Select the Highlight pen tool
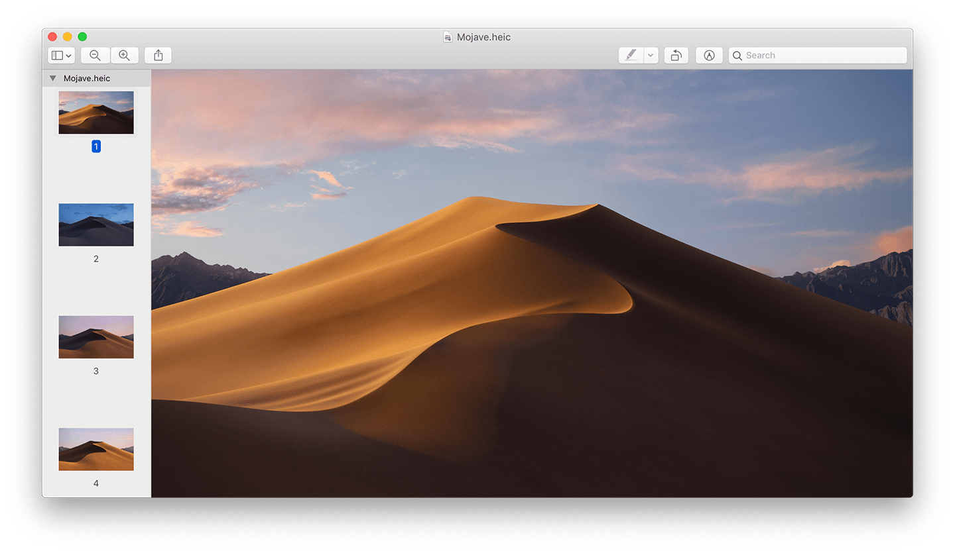This screenshot has height=553, width=955. click(x=631, y=56)
